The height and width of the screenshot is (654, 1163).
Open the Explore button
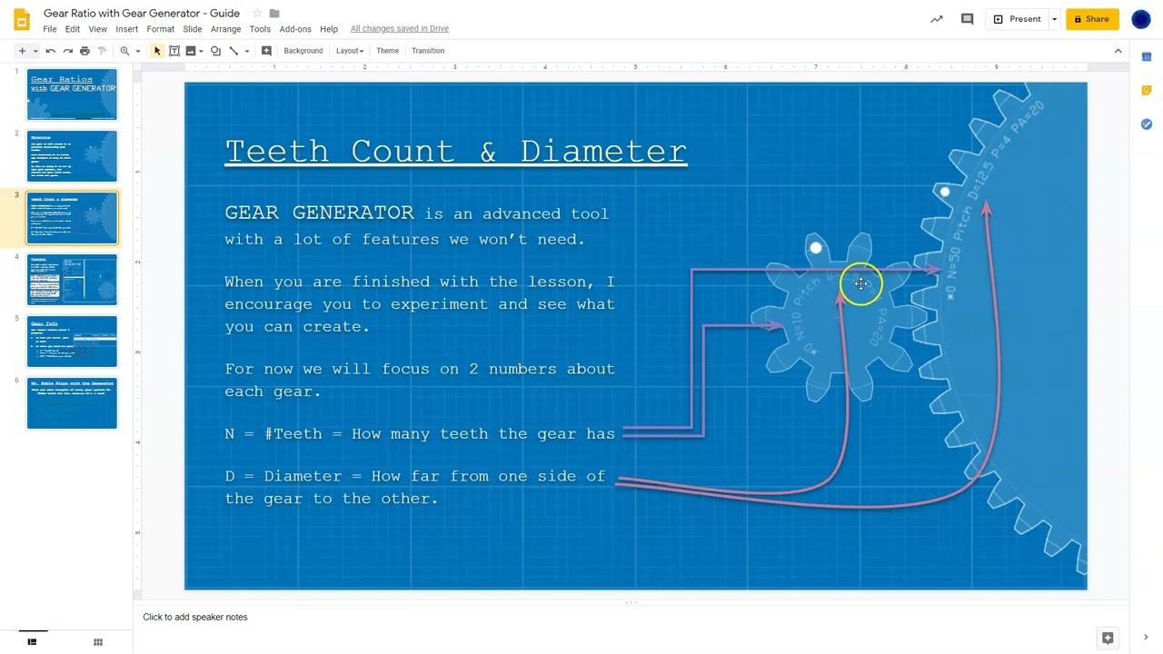pyautogui.click(x=1107, y=639)
